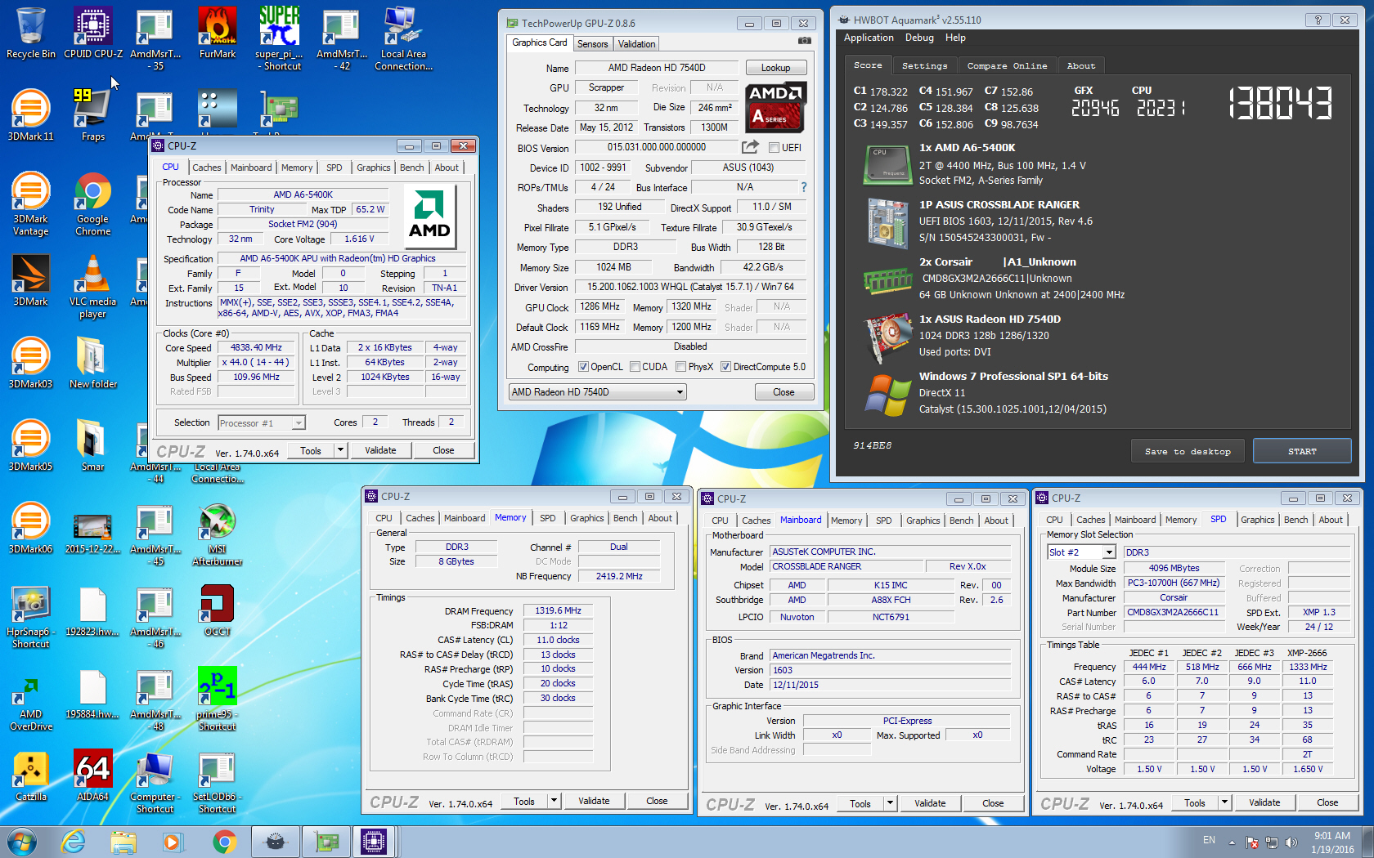Toggle PhysX checkbox in GPU-Z
Image resolution: width=1374 pixels, height=858 pixels.
point(680,367)
